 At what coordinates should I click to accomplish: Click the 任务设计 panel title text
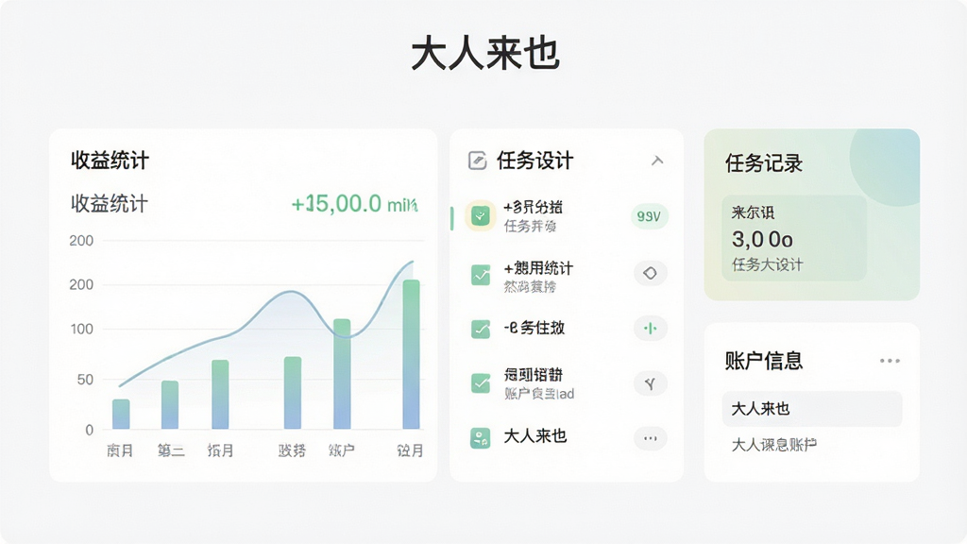(534, 161)
